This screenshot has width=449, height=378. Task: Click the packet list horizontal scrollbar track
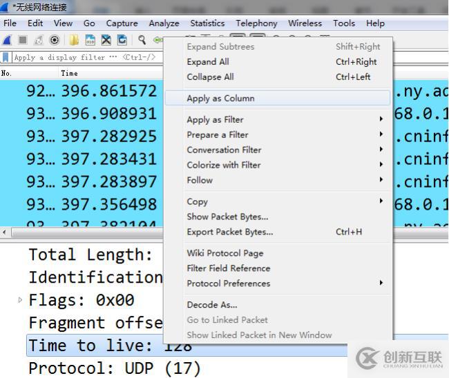tap(87, 232)
